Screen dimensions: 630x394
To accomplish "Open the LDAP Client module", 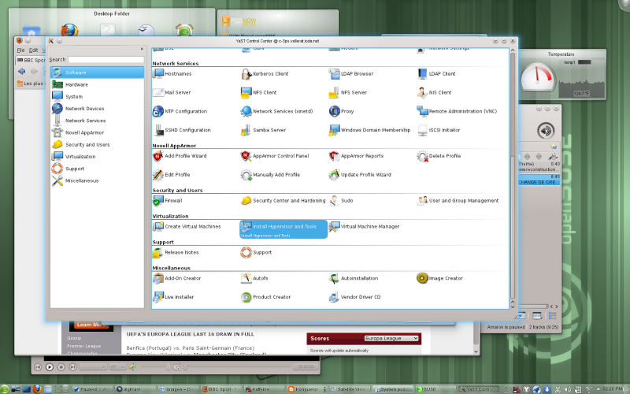I will (x=436, y=74).
